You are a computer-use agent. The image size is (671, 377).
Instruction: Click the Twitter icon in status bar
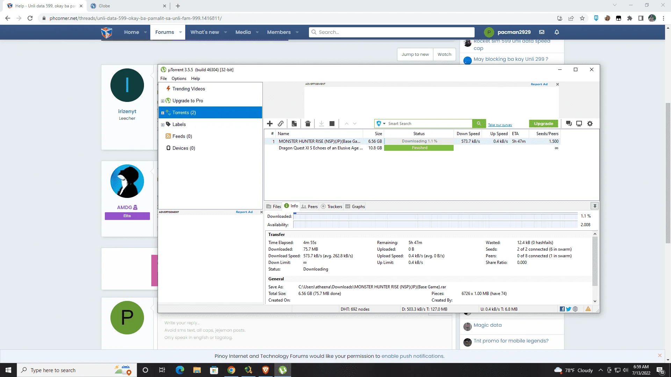coord(569,309)
